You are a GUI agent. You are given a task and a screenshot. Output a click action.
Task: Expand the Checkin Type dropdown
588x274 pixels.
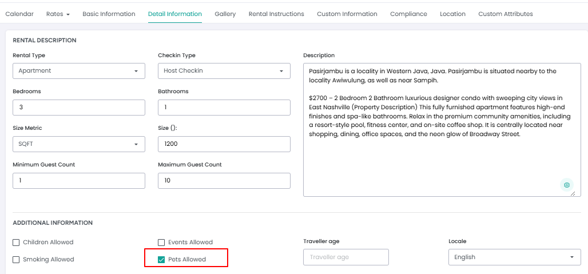(x=224, y=71)
